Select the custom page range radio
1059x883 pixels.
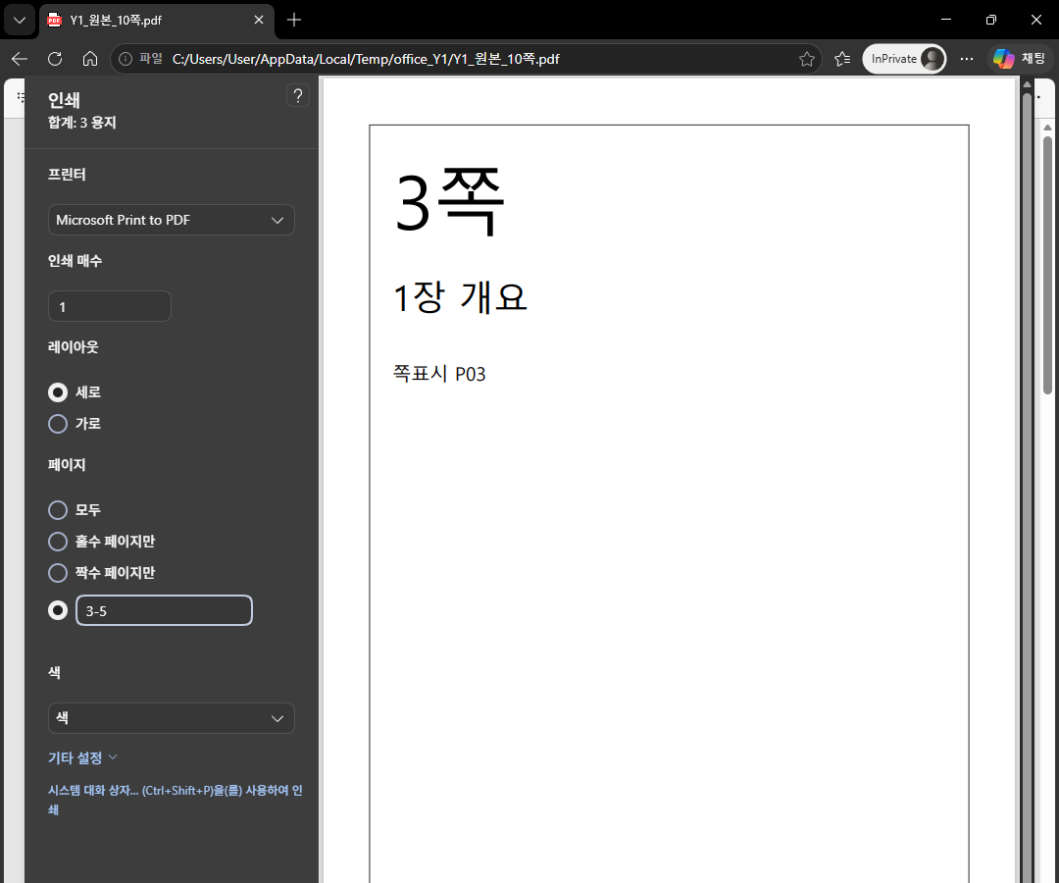pos(58,610)
